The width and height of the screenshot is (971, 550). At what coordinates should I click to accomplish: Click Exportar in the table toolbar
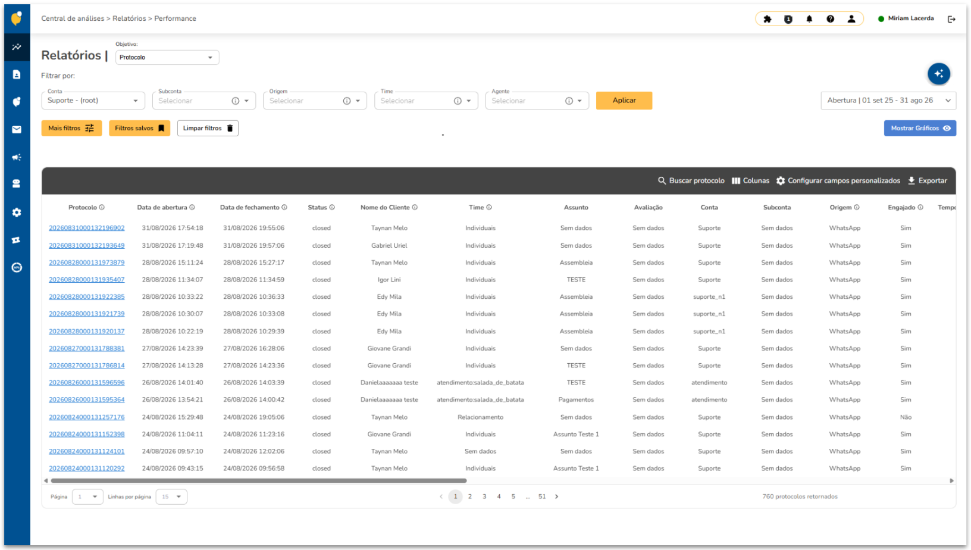pos(927,180)
